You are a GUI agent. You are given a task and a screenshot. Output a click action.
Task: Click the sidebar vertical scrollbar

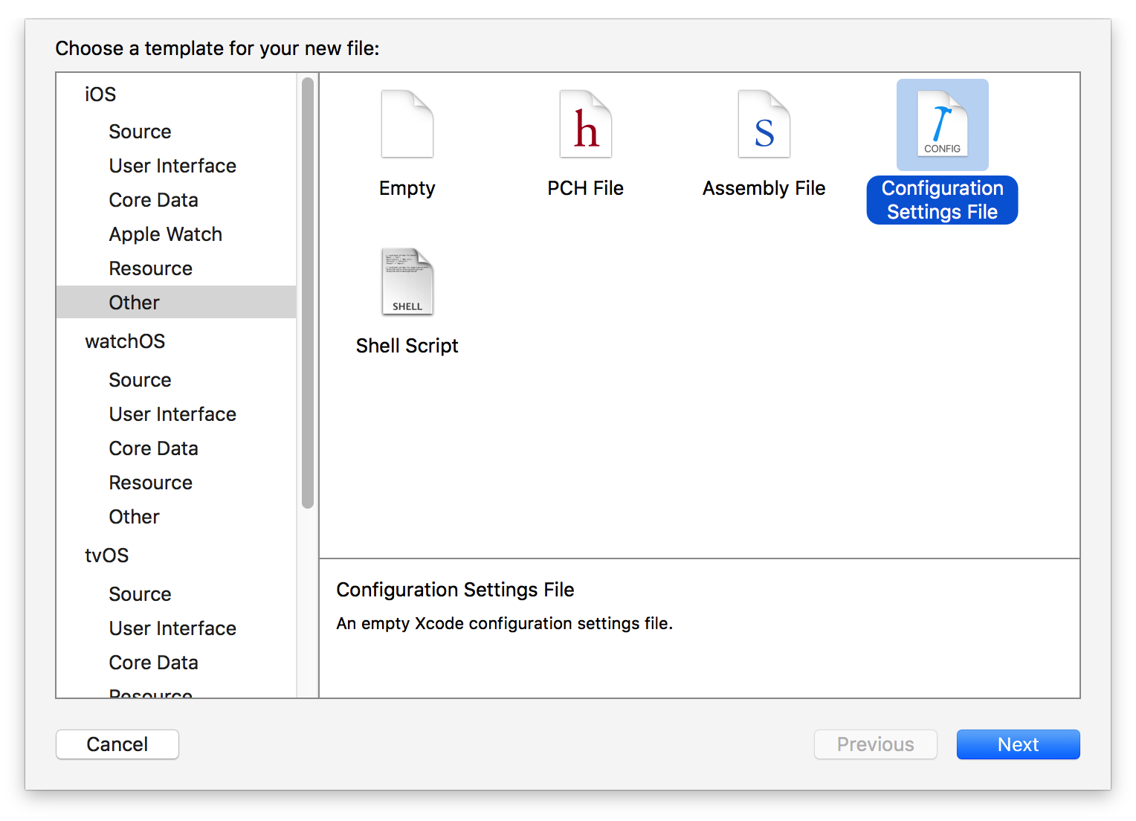pos(308,293)
